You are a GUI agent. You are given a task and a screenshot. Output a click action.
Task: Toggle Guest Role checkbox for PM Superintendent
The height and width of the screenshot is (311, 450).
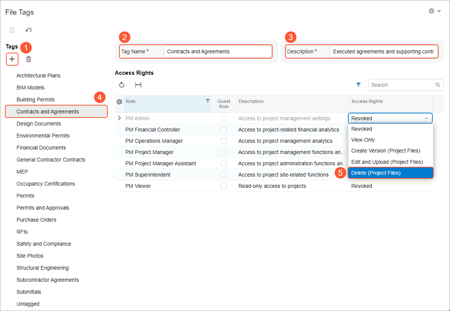[x=224, y=175]
